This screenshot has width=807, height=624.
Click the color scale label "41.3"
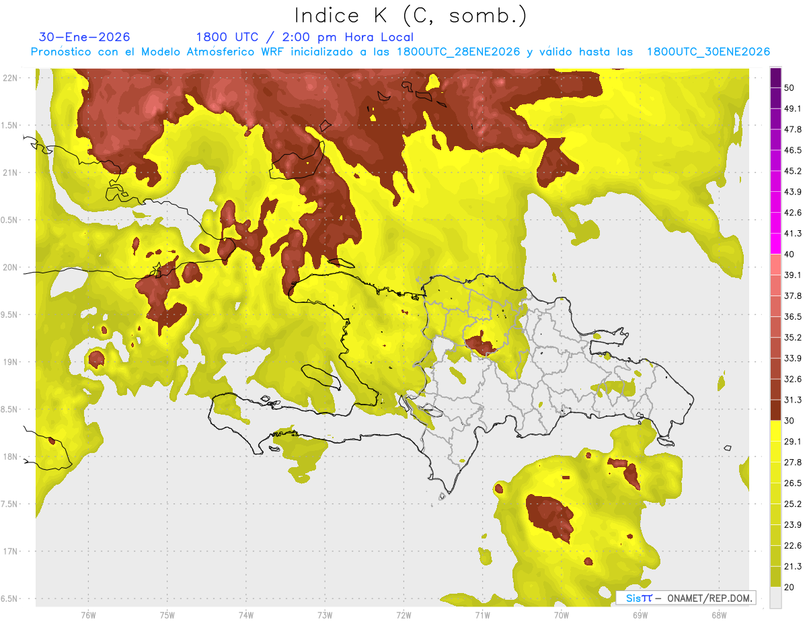(x=793, y=234)
